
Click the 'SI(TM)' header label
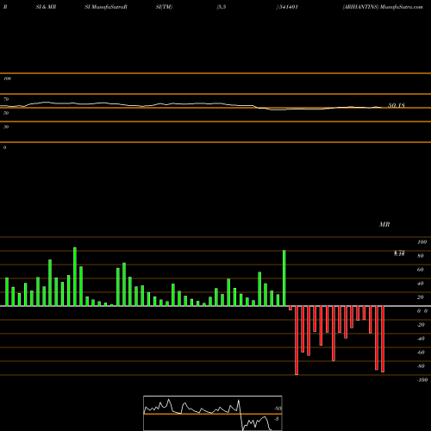164,7
